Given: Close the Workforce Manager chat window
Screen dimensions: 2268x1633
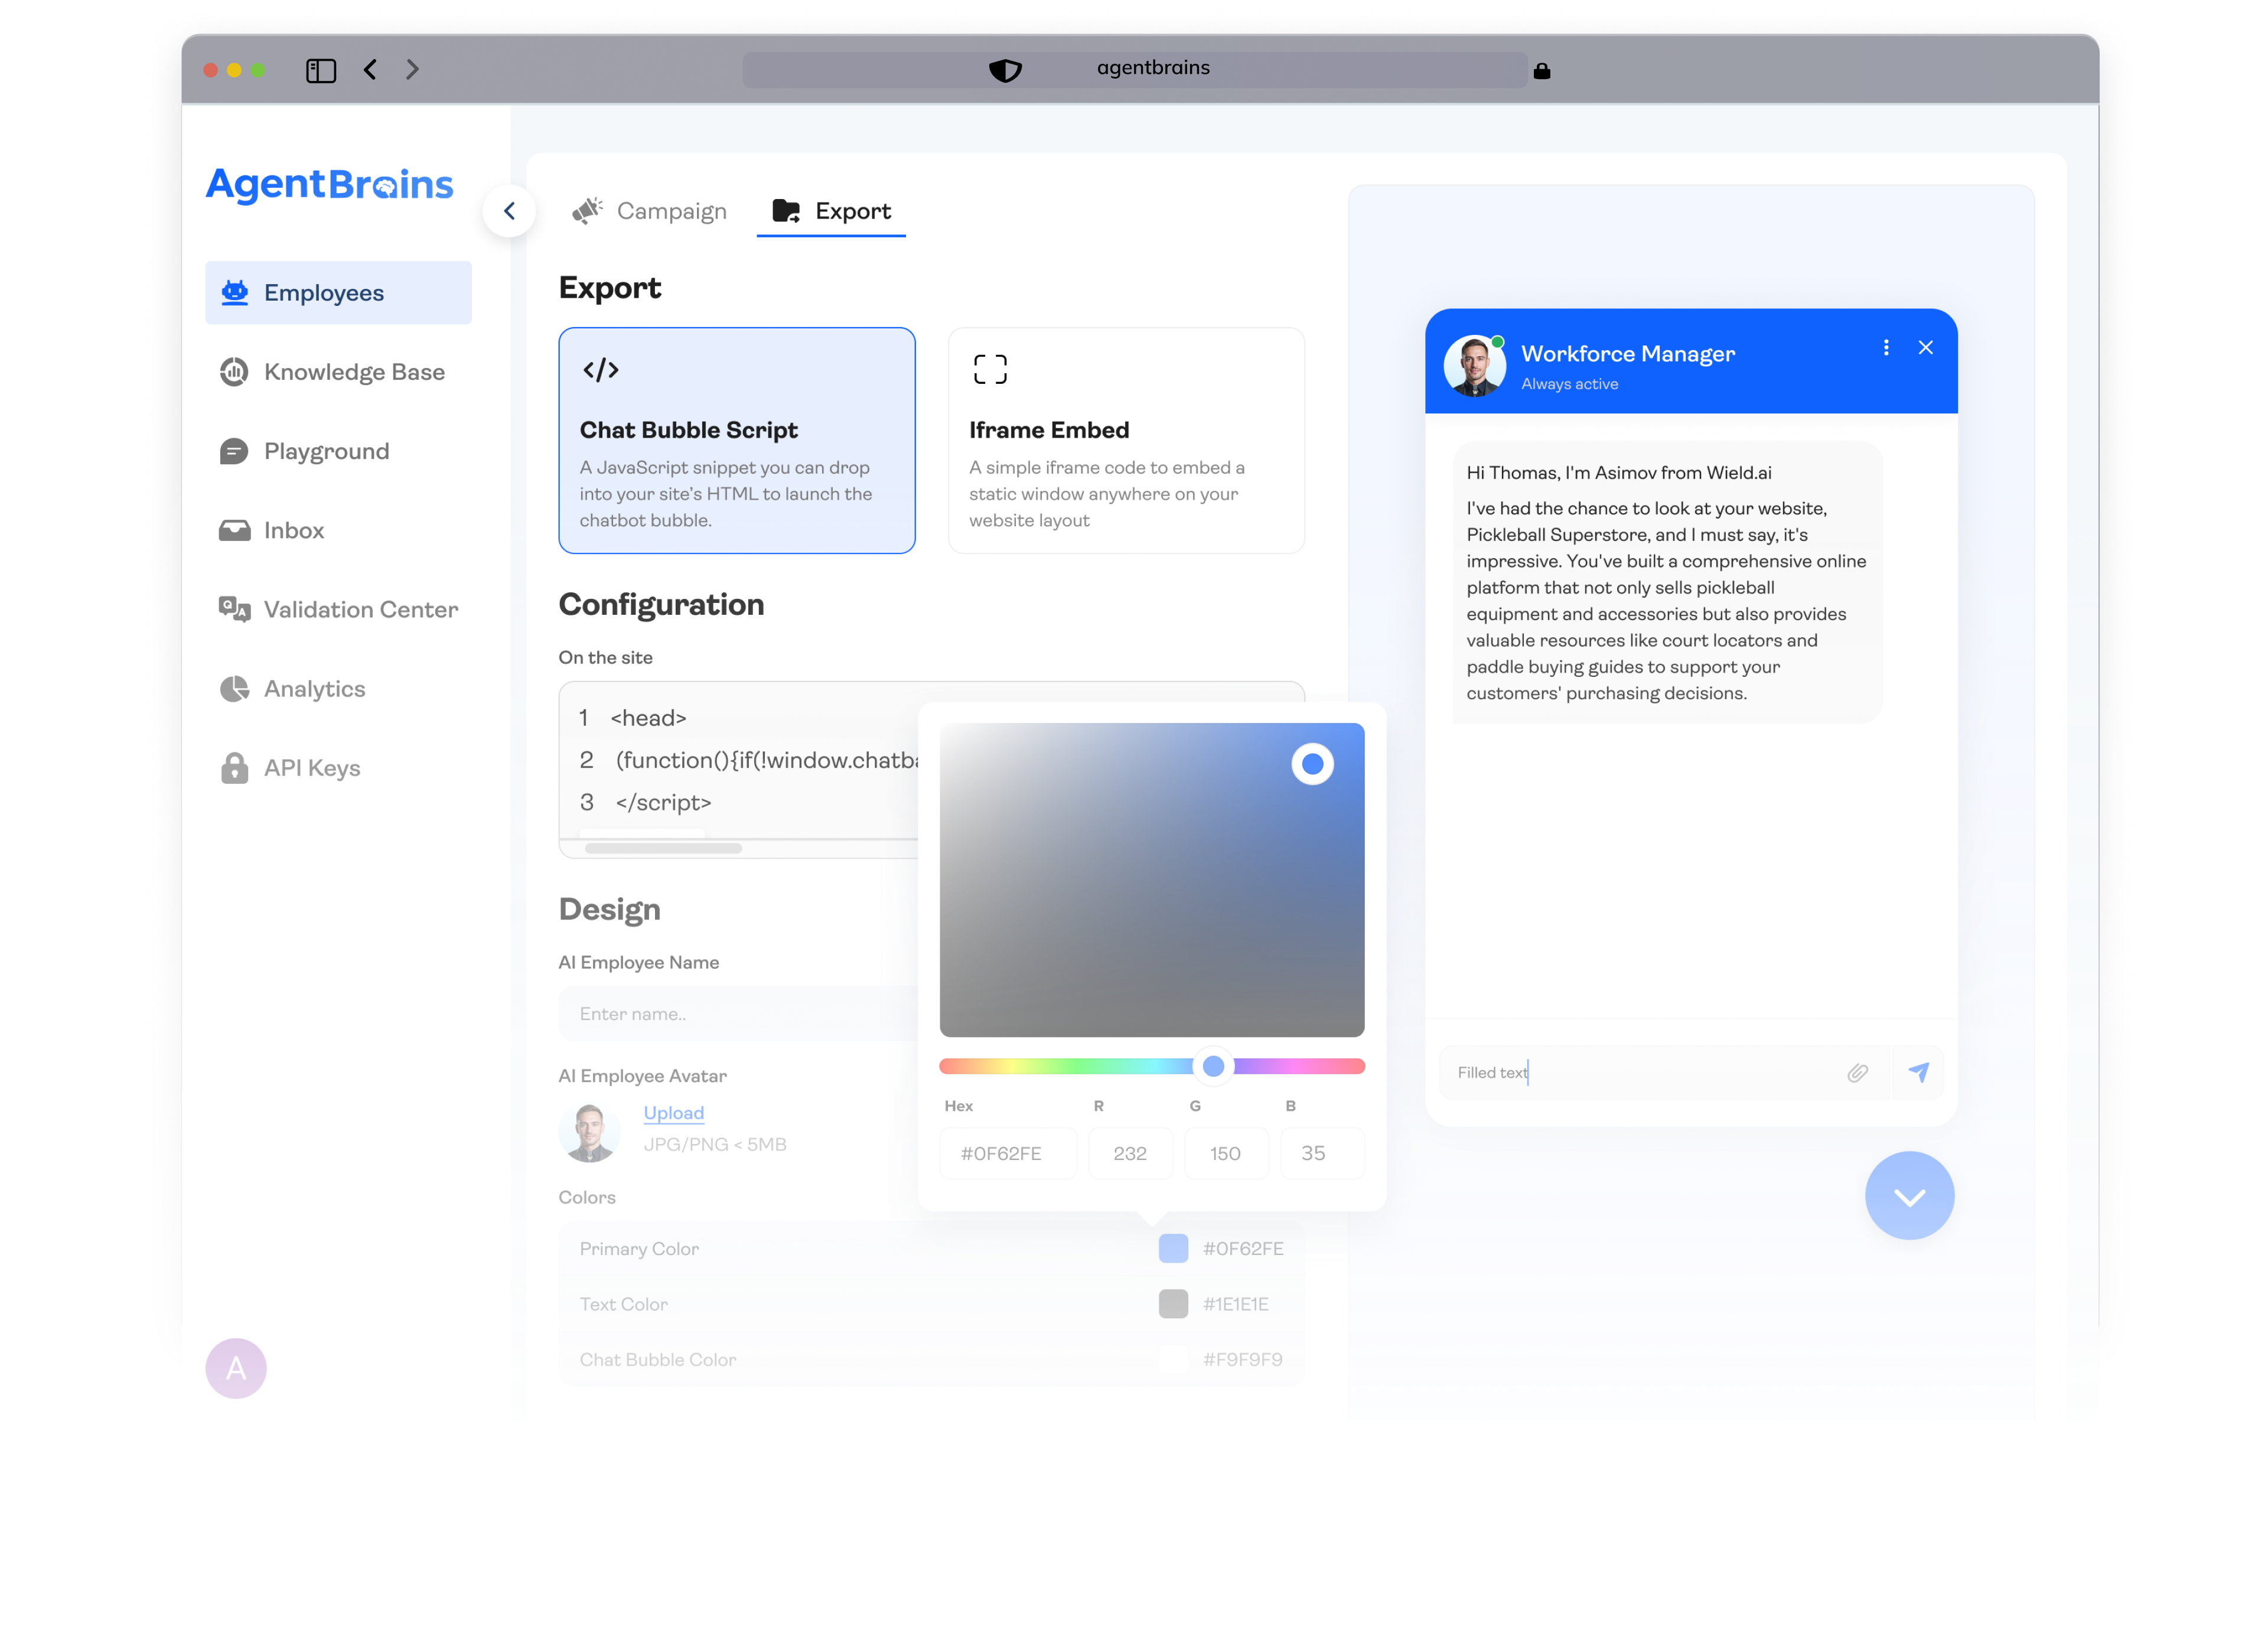Looking at the screenshot, I should click(1926, 348).
